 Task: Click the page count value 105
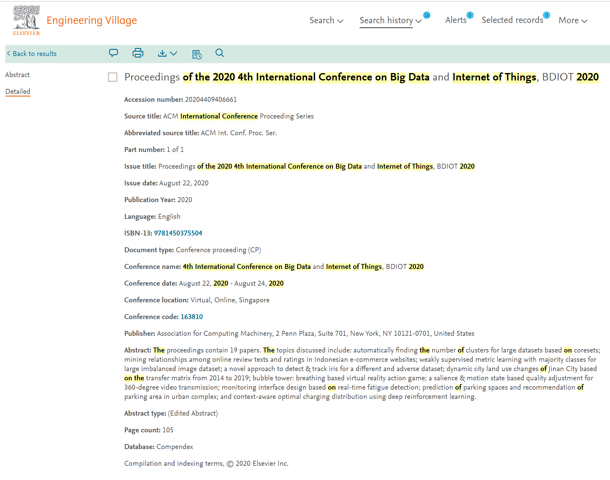pyautogui.click(x=168, y=430)
